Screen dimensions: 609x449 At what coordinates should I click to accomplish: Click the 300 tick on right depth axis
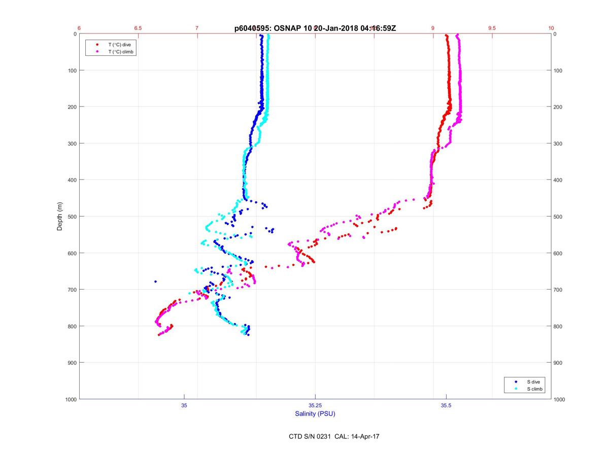[x=558, y=144]
